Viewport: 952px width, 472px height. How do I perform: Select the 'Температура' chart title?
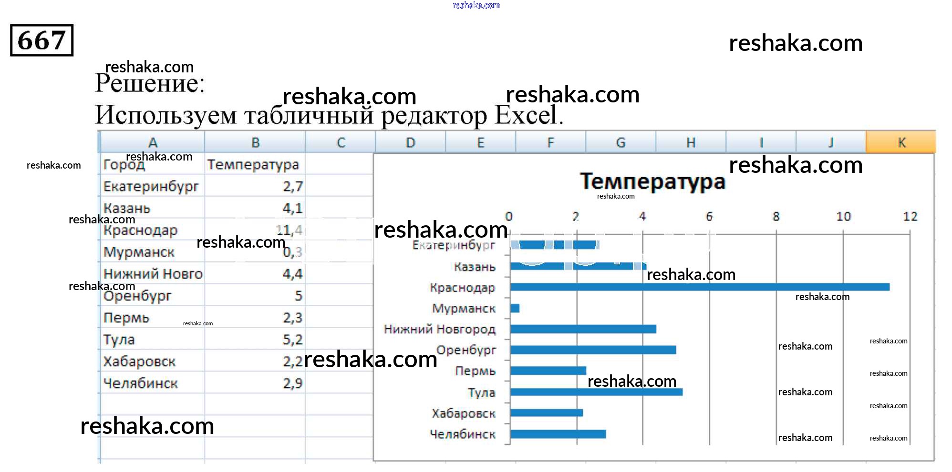[652, 181]
